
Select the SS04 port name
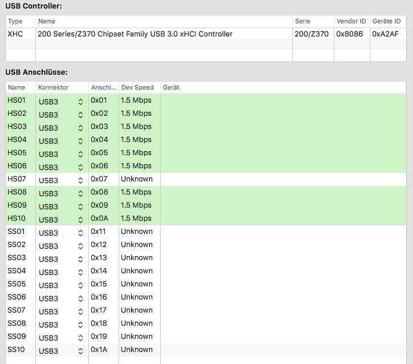pyautogui.click(x=17, y=271)
